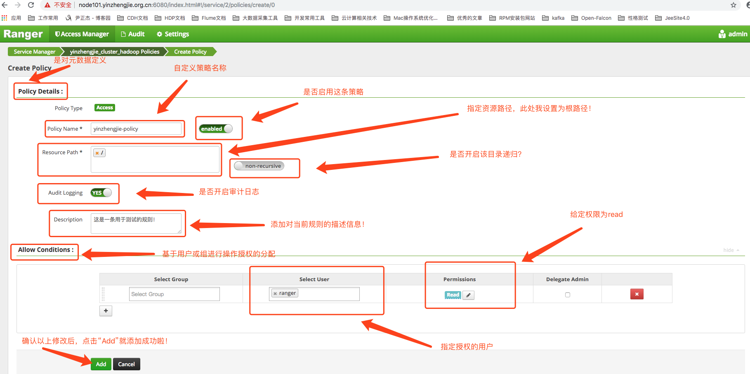
Task: Edit permissions with pencil icon
Action: tap(468, 295)
